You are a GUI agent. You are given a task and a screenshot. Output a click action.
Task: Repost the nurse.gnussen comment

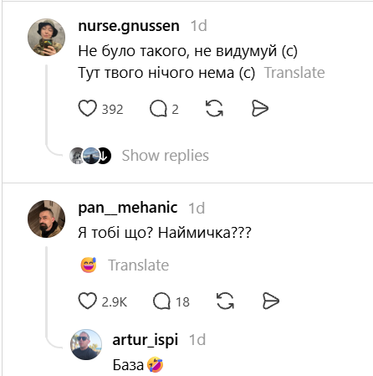(214, 108)
